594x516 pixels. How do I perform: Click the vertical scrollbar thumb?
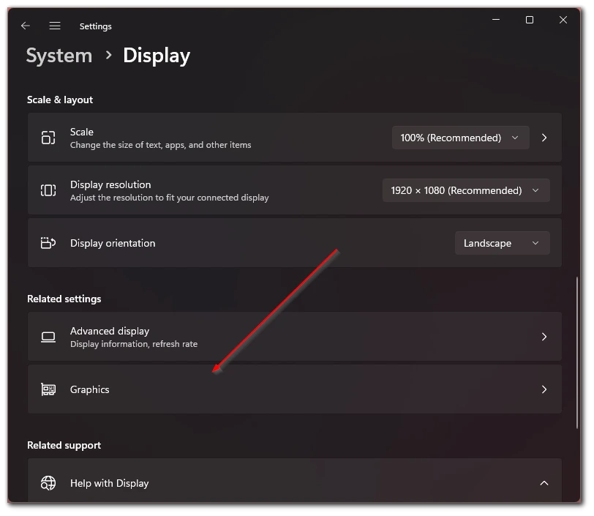click(x=577, y=353)
